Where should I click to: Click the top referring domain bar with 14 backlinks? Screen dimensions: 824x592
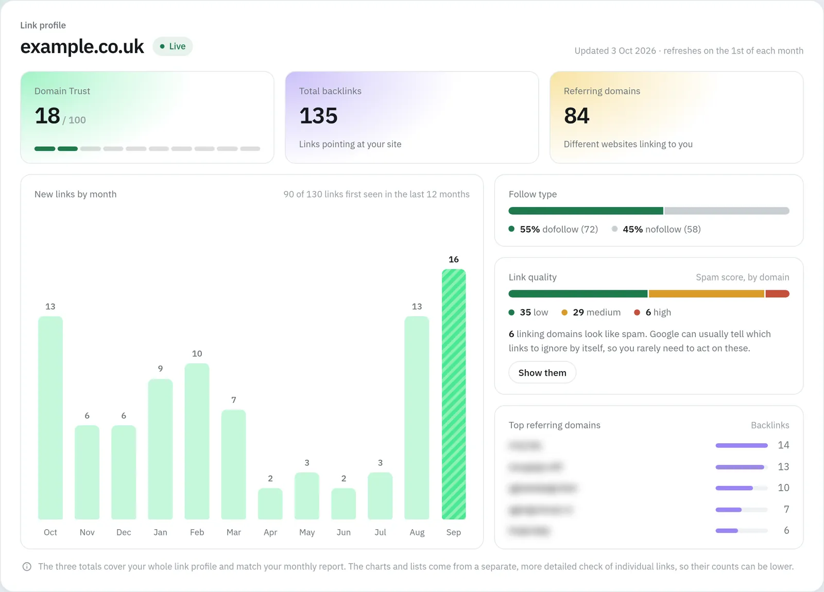pyautogui.click(x=742, y=445)
